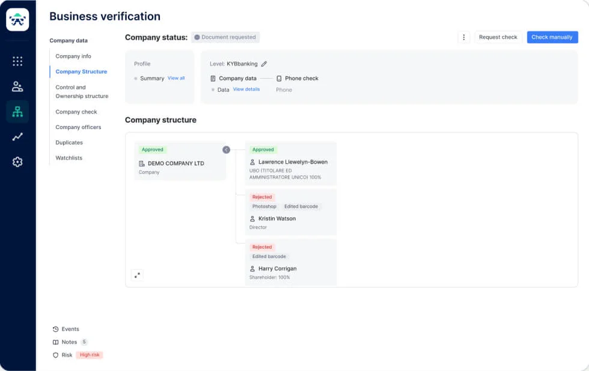The image size is (589, 371).
Task: Select the company structure hierarchy sidebar icon
Action: [x=17, y=112]
